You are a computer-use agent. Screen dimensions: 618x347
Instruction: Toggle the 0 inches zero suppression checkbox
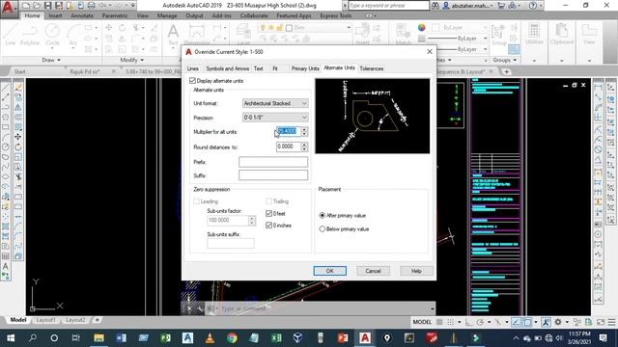(x=268, y=225)
